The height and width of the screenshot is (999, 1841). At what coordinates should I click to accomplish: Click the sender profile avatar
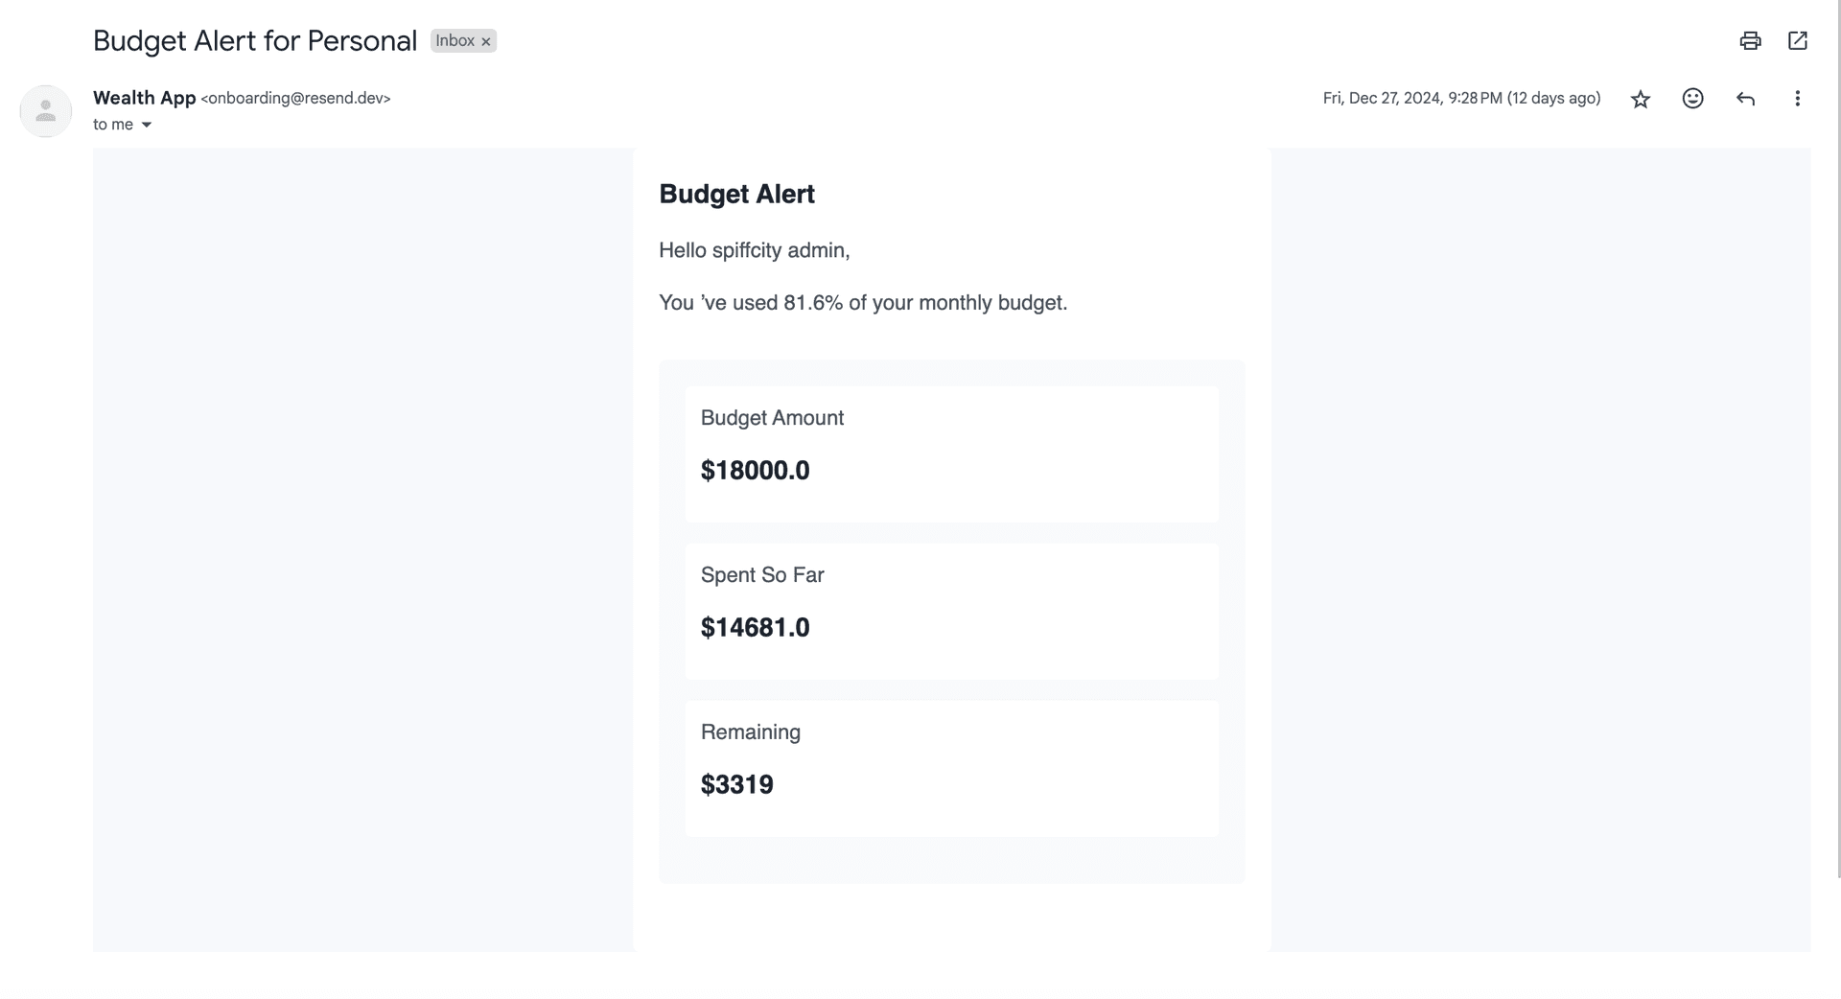[46, 111]
